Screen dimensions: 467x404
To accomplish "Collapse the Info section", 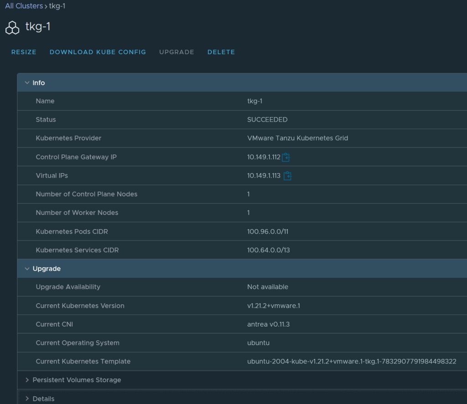I will click(27, 83).
